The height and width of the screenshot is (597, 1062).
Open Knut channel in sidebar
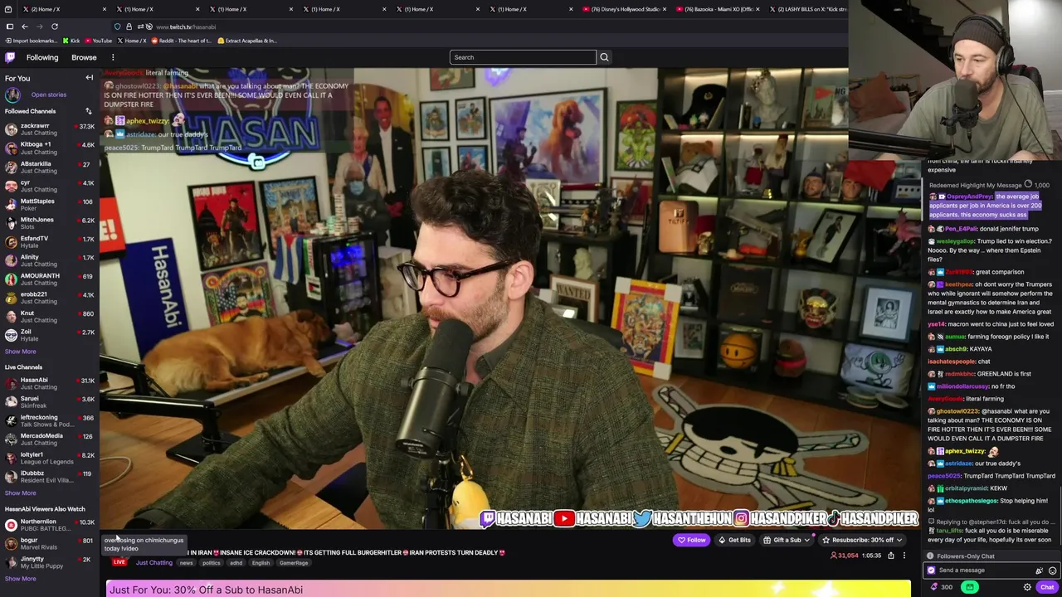point(50,317)
